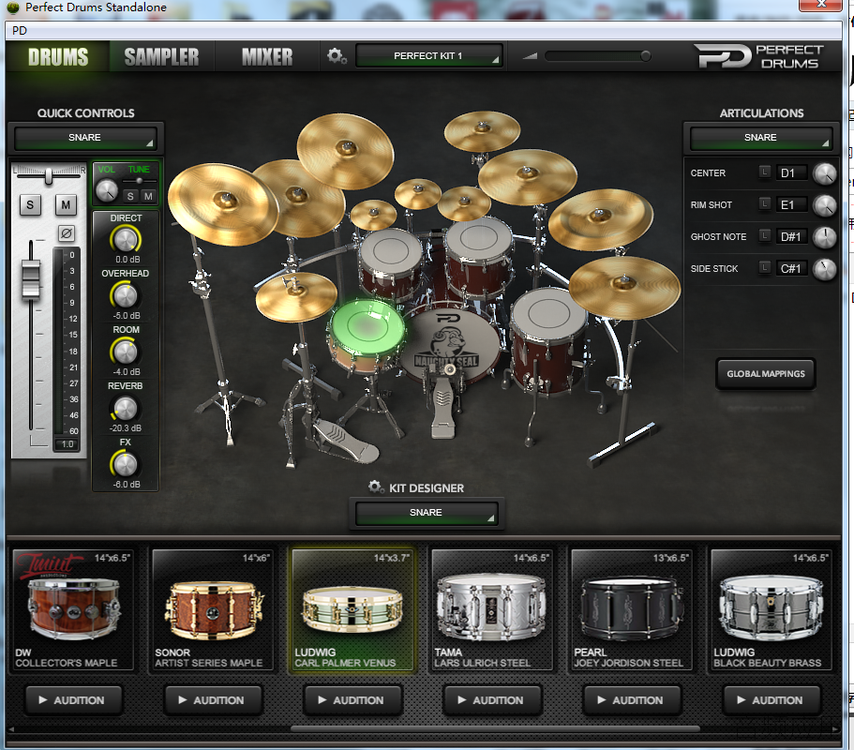This screenshot has height=750, width=854.
Task: Toggle the small S button under TUNE
Action: [130, 196]
